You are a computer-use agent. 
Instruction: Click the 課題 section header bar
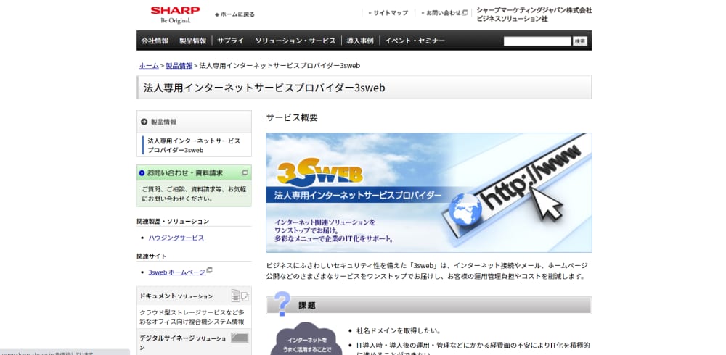click(x=429, y=306)
